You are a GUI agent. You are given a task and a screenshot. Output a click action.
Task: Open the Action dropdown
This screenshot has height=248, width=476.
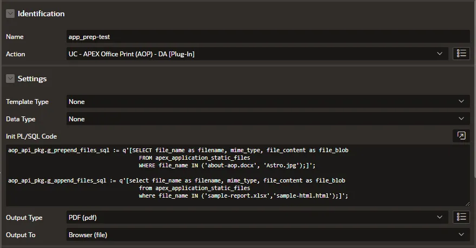point(257,54)
